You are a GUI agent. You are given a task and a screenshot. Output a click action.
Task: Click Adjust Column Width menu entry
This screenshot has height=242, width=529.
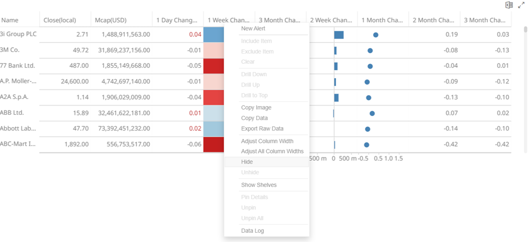pyautogui.click(x=267, y=141)
